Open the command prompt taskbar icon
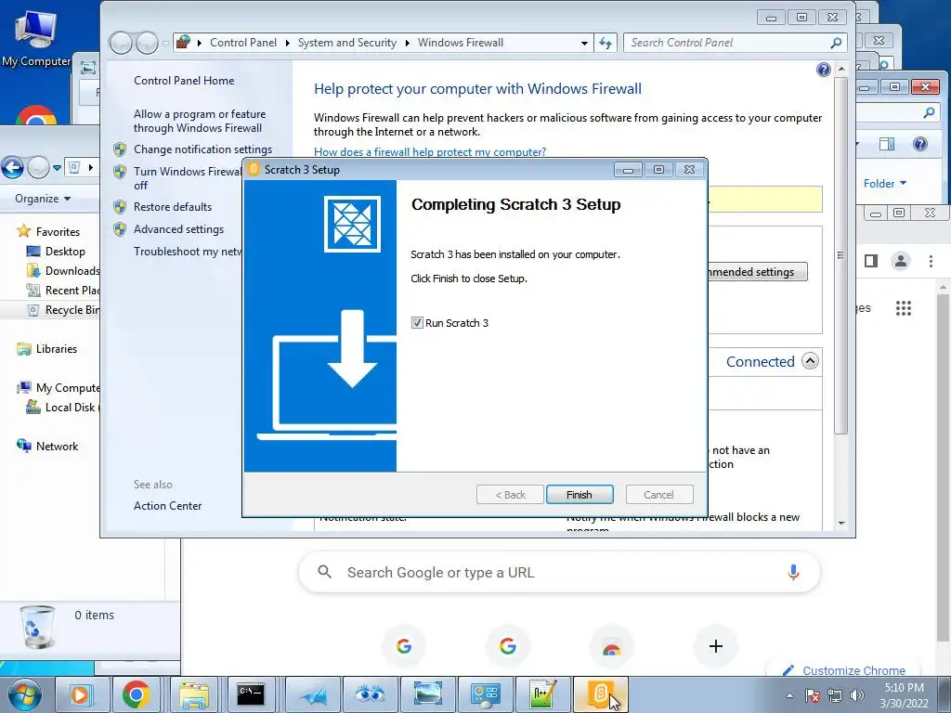The width and height of the screenshot is (951, 713). [251, 694]
